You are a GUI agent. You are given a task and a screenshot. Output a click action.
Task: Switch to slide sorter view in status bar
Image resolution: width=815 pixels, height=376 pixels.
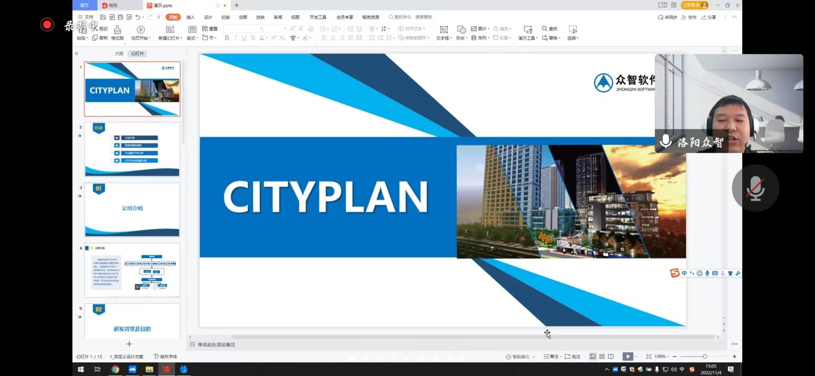click(x=602, y=357)
